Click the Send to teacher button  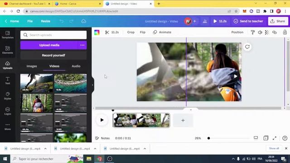pos(248,21)
